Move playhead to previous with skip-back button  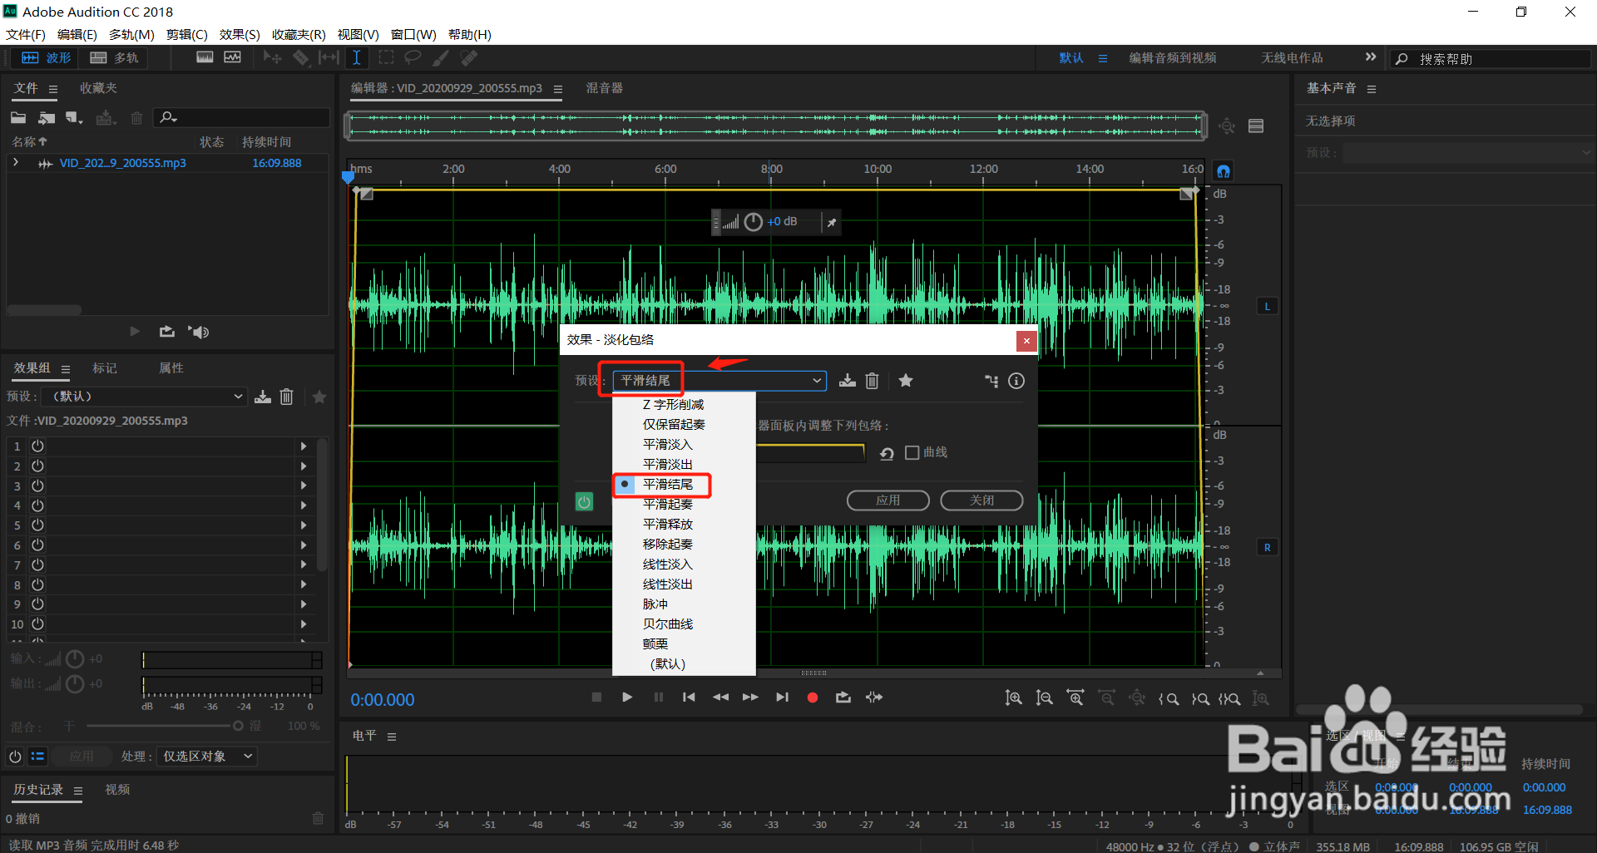tap(689, 698)
